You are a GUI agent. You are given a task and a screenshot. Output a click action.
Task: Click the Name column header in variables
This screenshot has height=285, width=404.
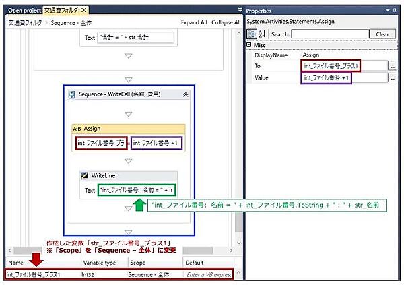tap(43, 263)
